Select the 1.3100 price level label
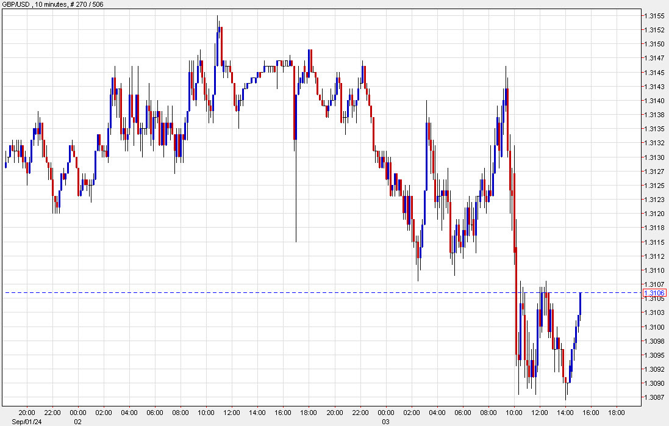 [x=654, y=327]
